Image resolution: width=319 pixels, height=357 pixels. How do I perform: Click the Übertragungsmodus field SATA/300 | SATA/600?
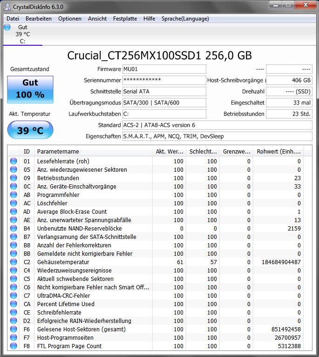(x=164, y=103)
